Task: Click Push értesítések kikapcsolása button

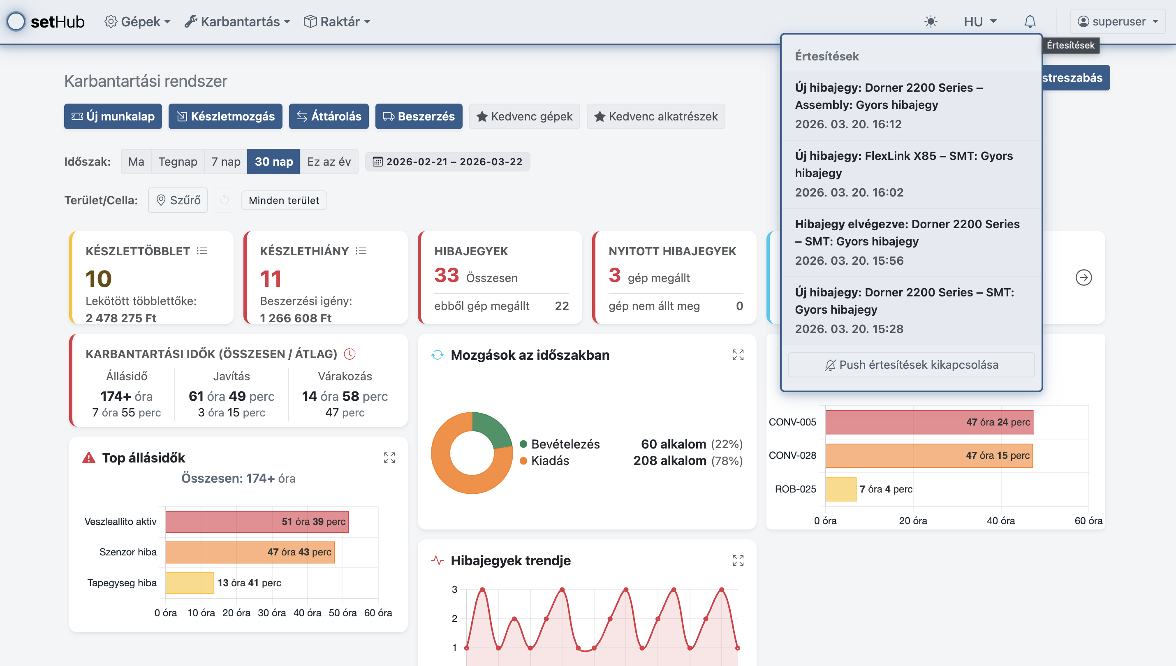Action: click(911, 365)
